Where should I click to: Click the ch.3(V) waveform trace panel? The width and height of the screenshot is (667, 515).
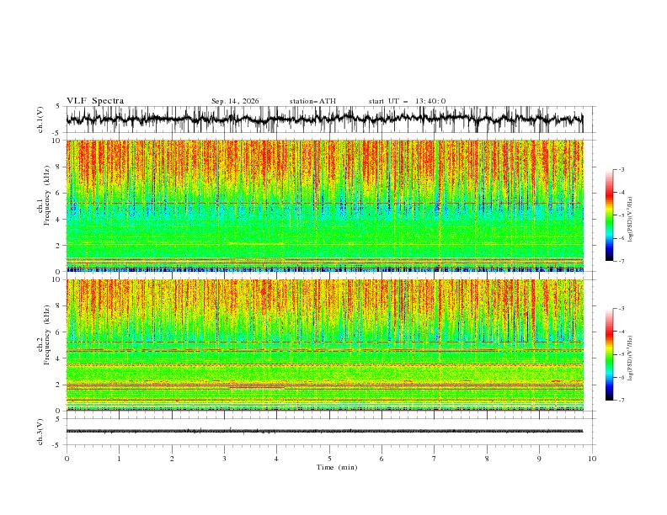(330, 432)
